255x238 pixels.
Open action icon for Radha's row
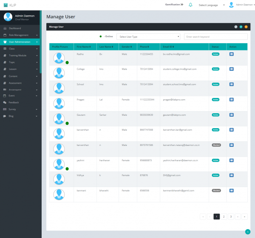[232, 54]
